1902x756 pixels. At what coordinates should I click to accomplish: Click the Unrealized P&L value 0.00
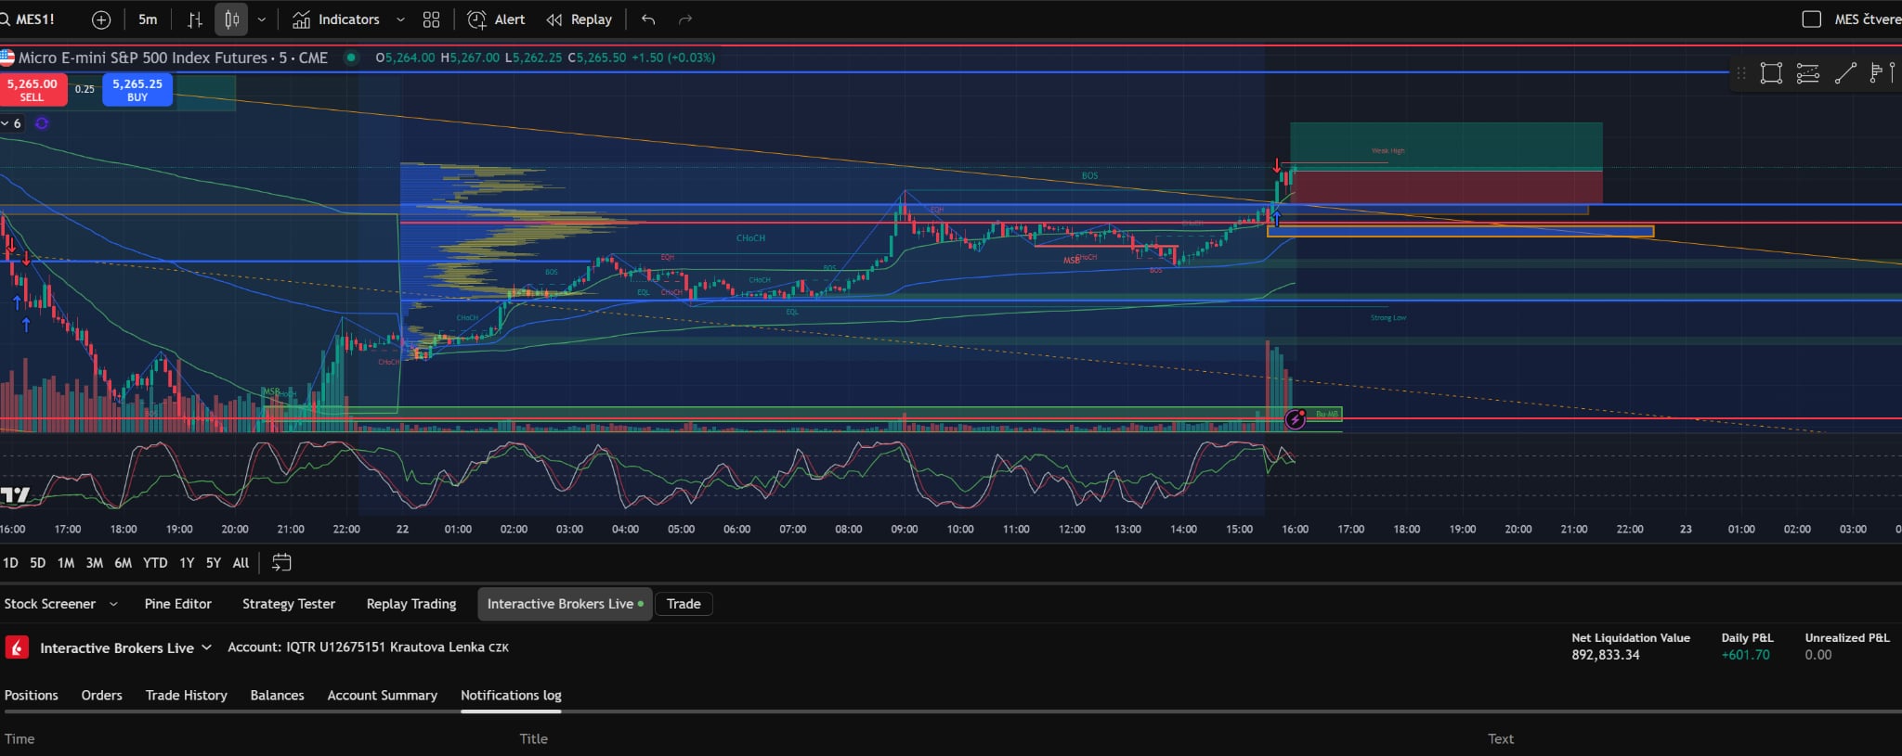[1818, 655]
